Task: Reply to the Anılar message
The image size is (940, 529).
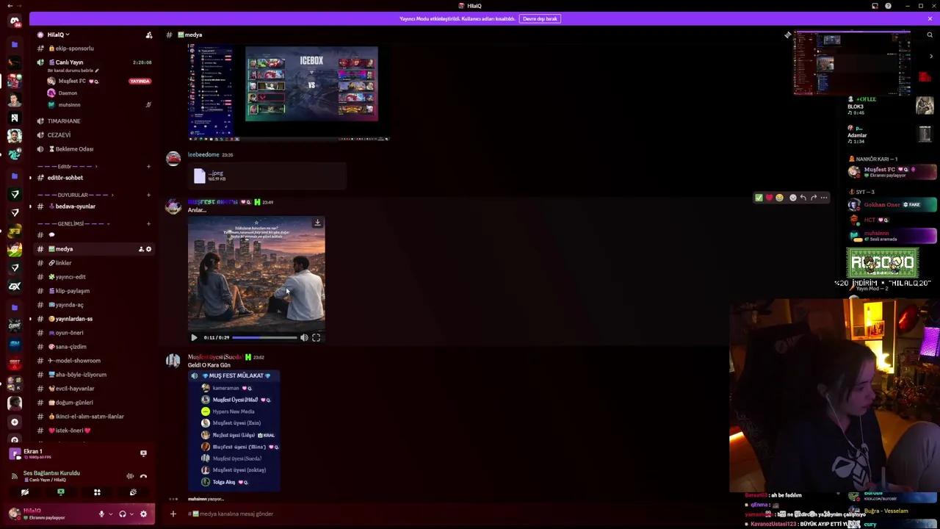Action: (803, 198)
